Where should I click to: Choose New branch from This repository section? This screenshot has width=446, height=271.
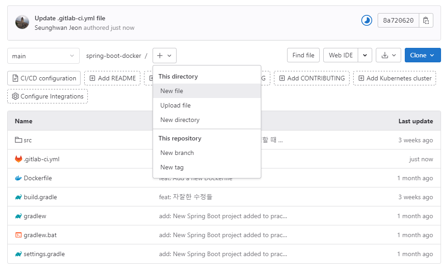207,153
